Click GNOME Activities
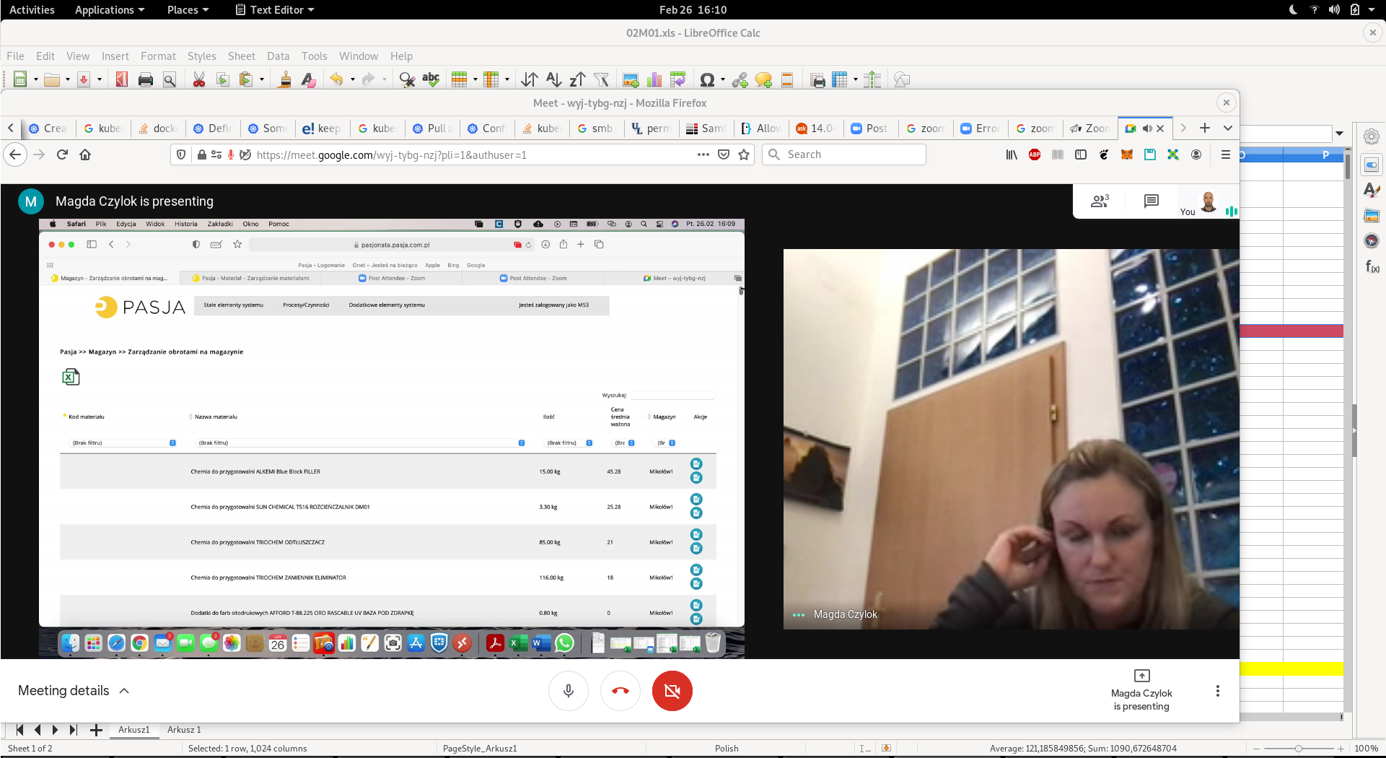Viewport: 1386px width, 758px height. [32, 9]
